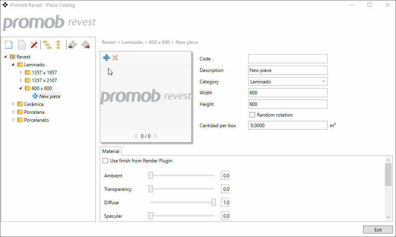Select the 1357 x 1957 tree item
Viewport: 396px width, 237px height.
tap(44, 73)
